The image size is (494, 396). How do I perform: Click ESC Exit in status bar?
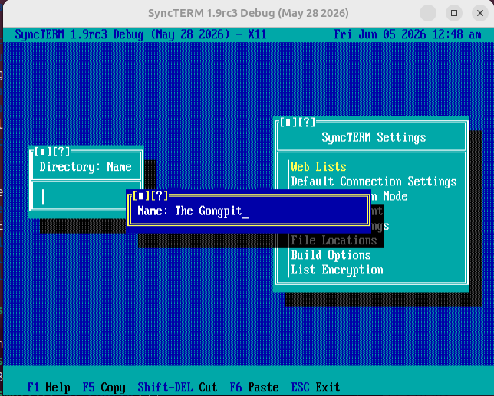click(315, 388)
